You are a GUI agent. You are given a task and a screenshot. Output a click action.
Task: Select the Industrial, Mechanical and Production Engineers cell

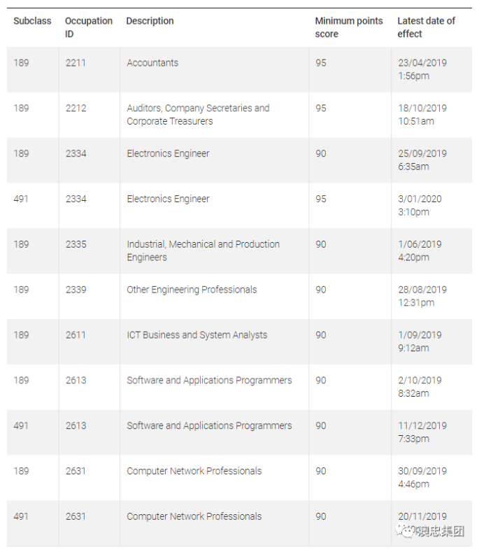click(203, 250)
